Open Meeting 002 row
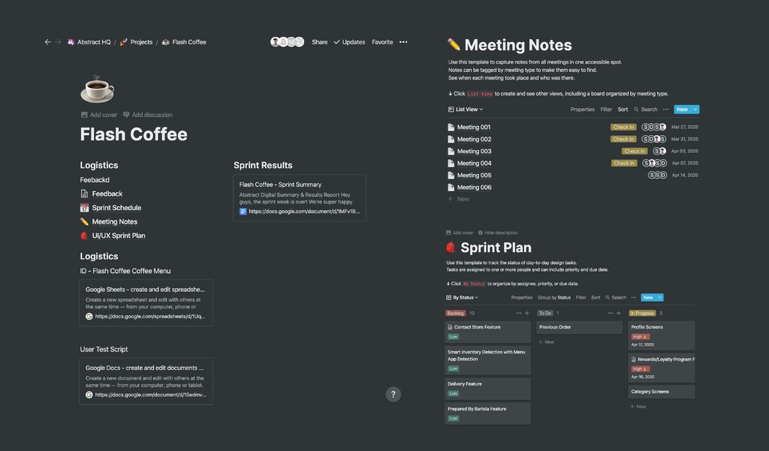769x451 pixels. click(573, 140)
